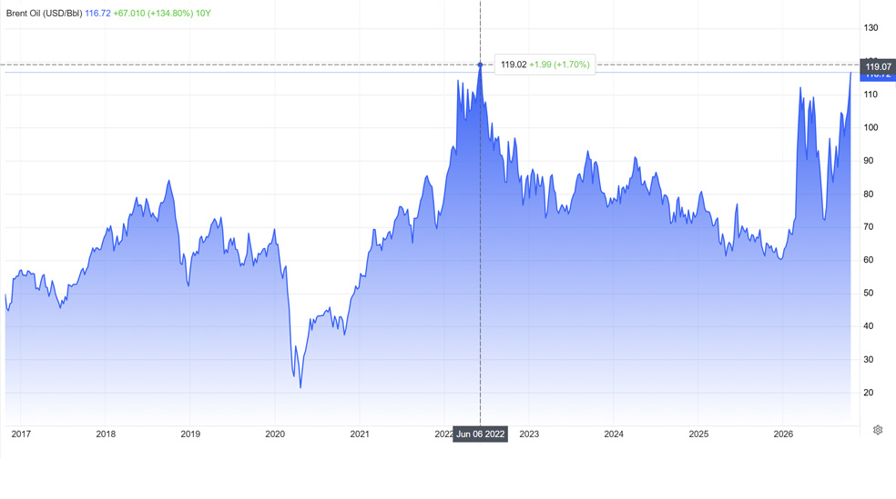896x499 pixels.
Task: Click the 70 y-axis label
Action: pyautogui.click(x=869, y=227)
